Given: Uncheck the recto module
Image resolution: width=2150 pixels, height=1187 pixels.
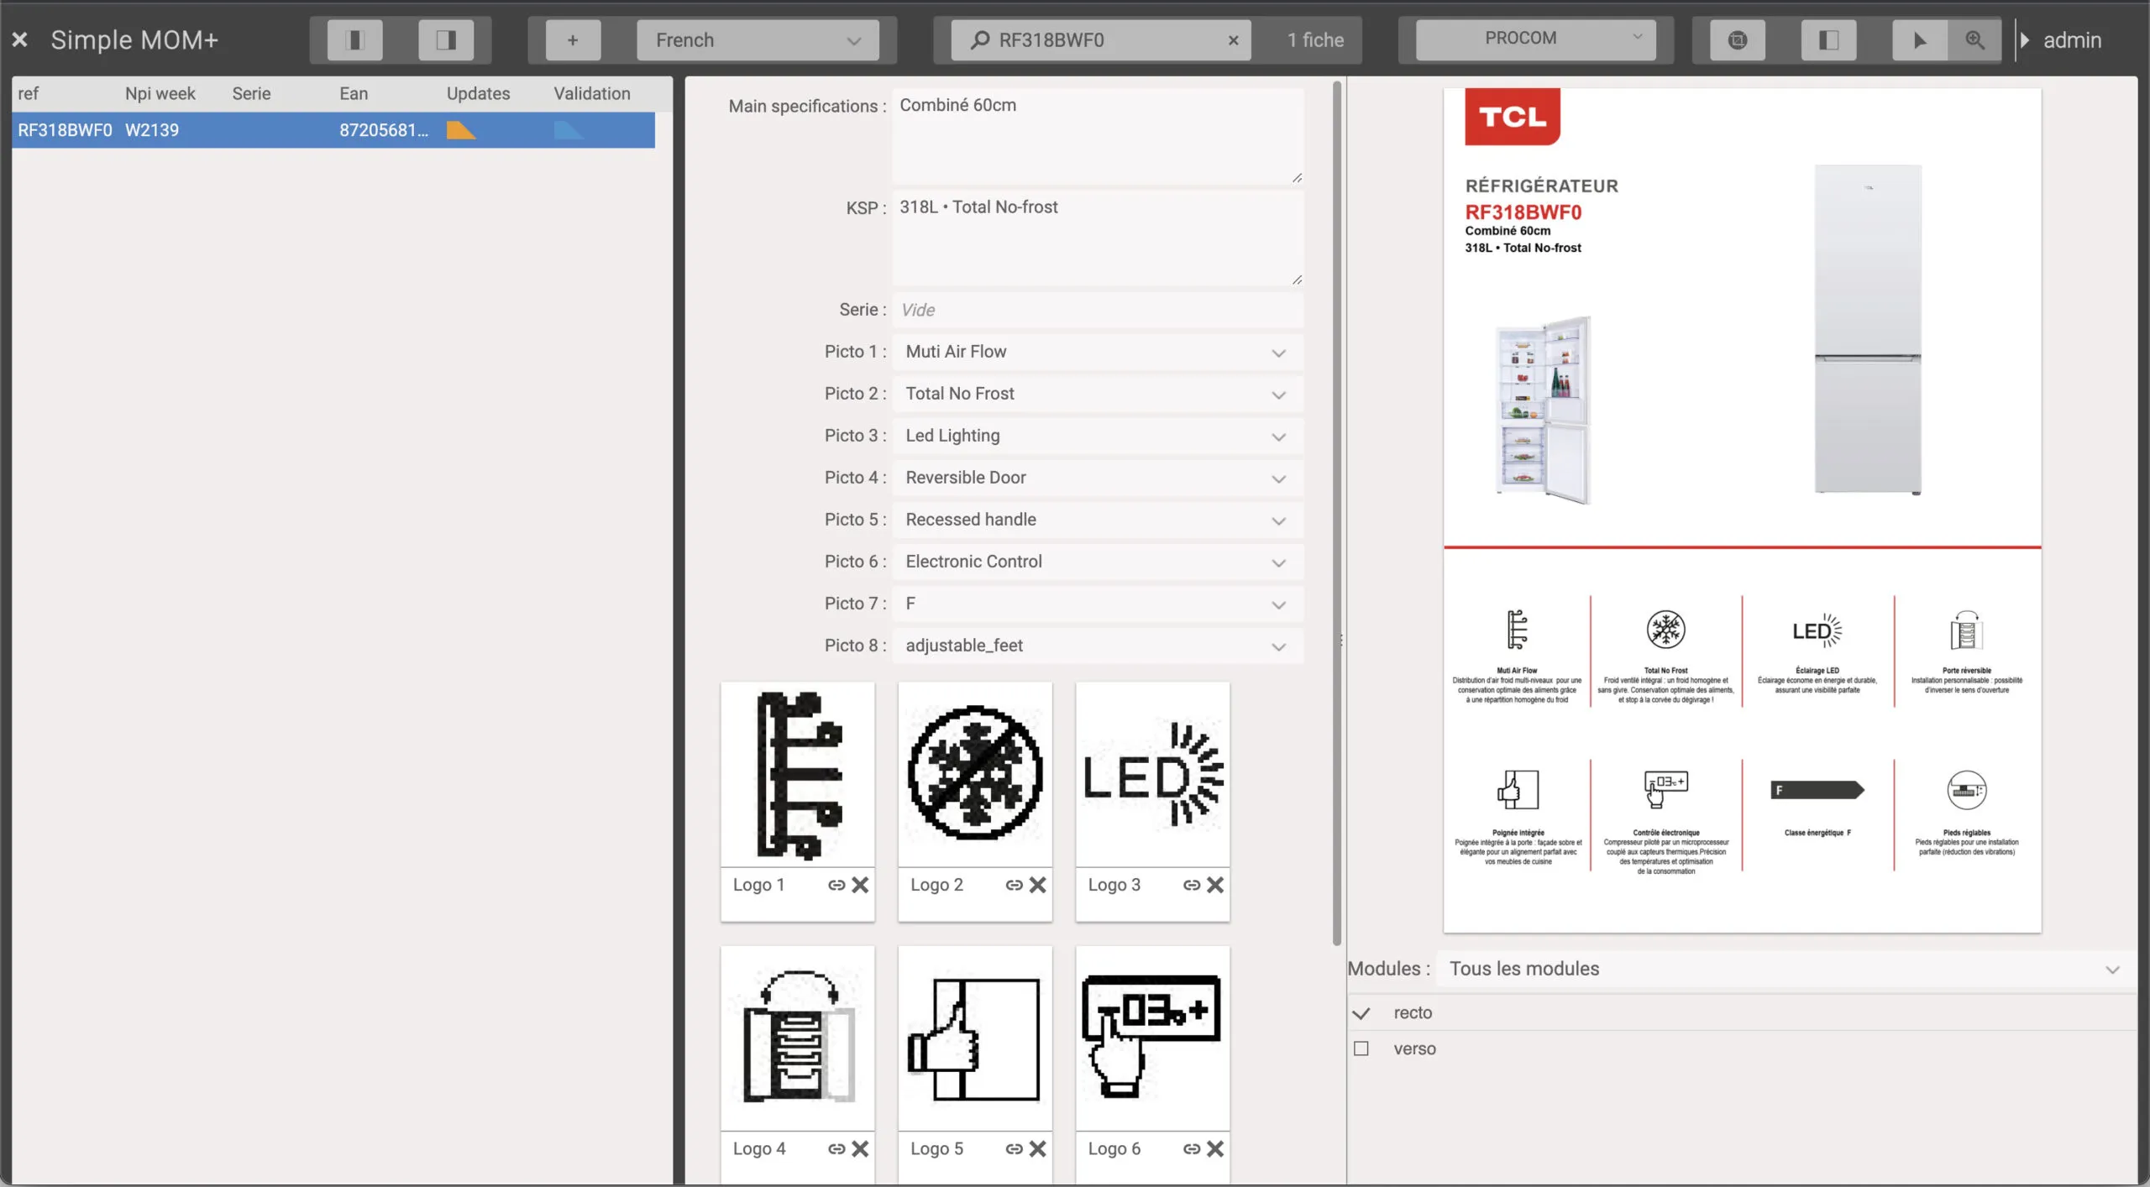Looking at the screenshot, I should tap(1361, 1013).
